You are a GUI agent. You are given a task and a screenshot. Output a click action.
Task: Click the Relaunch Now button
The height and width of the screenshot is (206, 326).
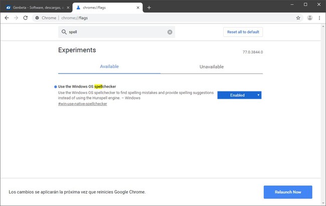(288, 192)
